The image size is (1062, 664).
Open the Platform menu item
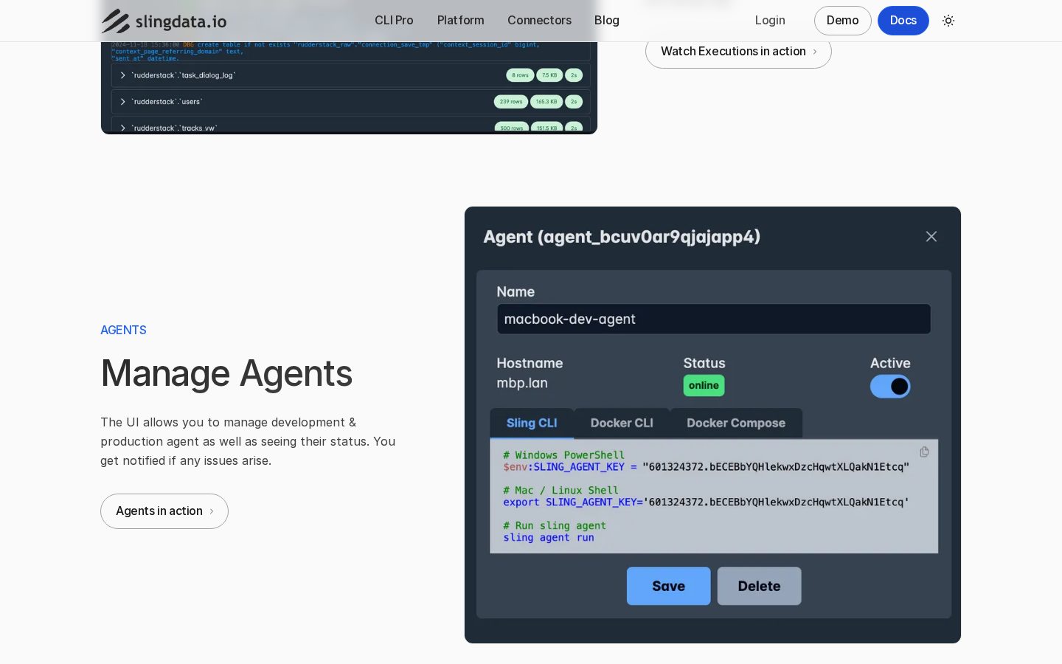click(460, 21)
